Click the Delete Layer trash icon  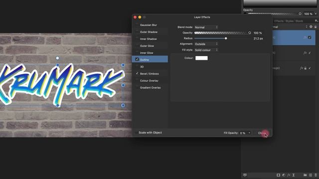click(x=316, y=175)
